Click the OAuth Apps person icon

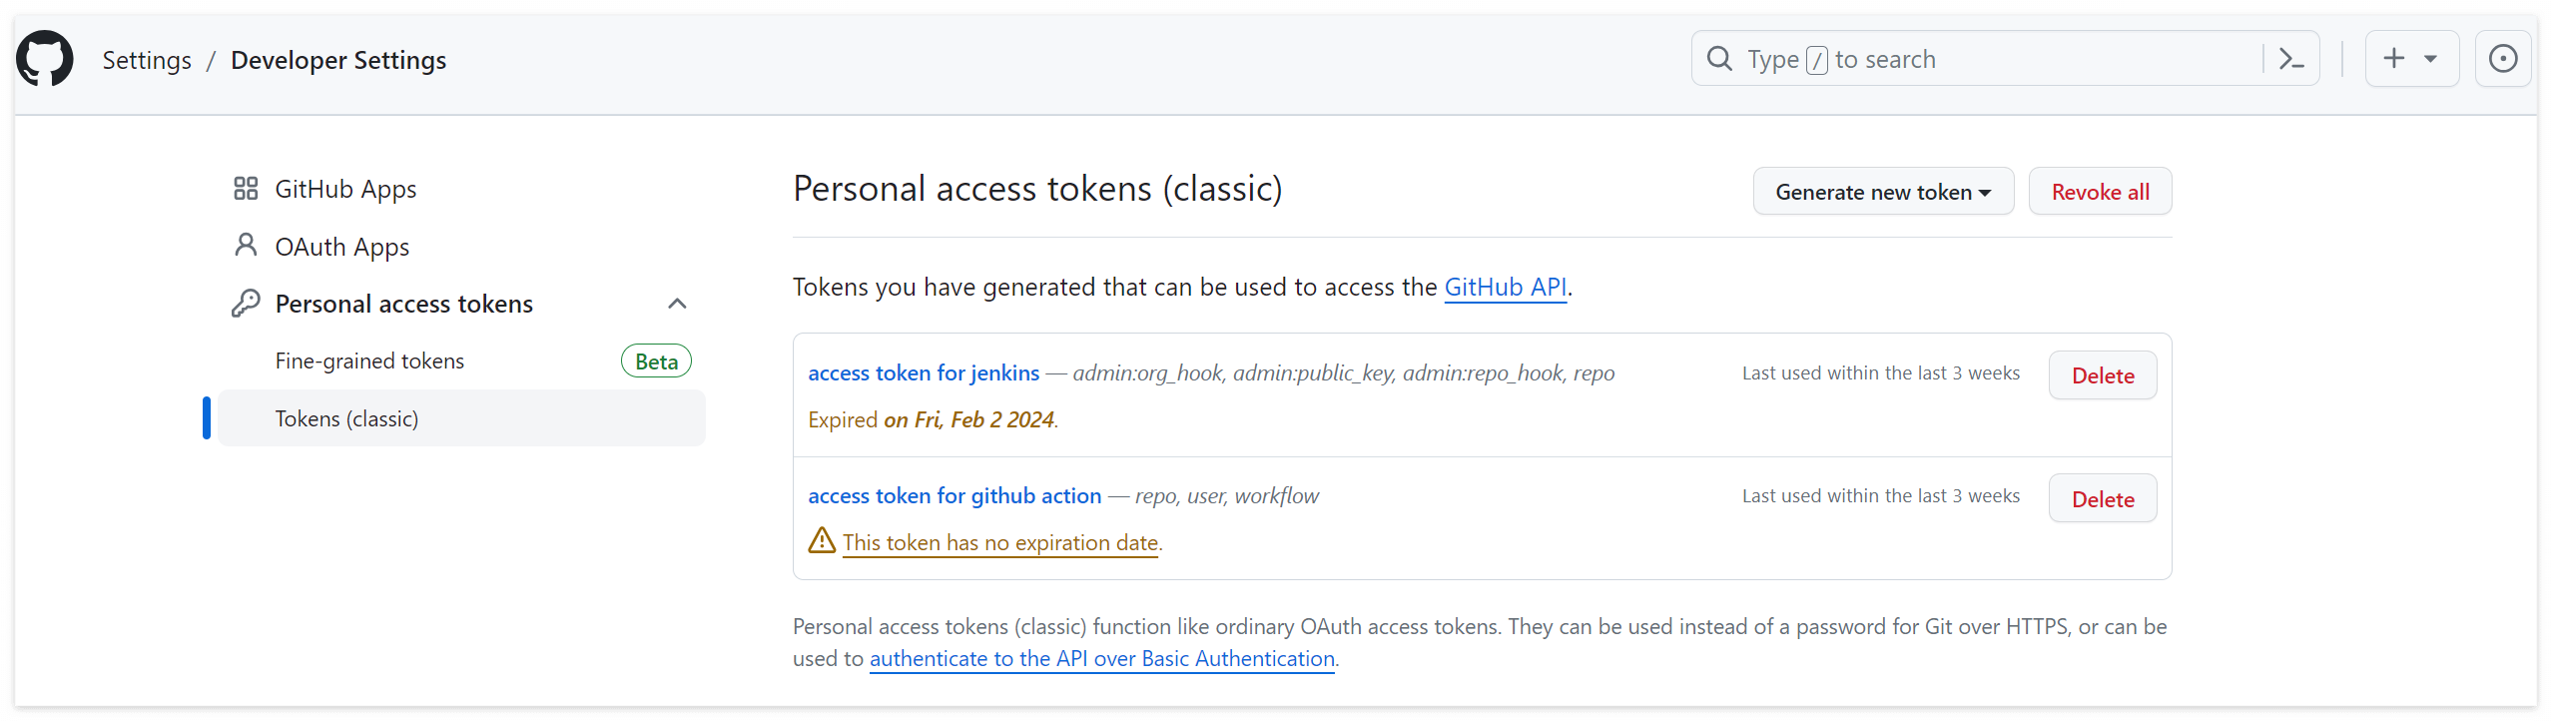pyautogui.click(x=246, y=246)
